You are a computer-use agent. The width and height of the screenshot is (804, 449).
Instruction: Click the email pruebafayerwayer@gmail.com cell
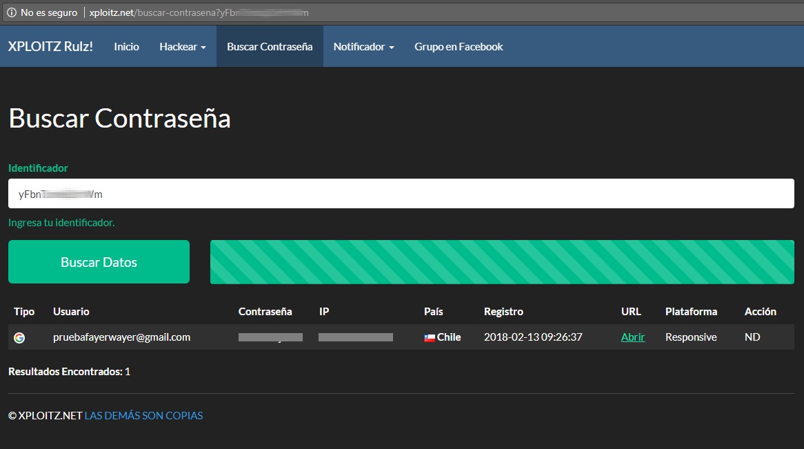click(x=121, y=337)
